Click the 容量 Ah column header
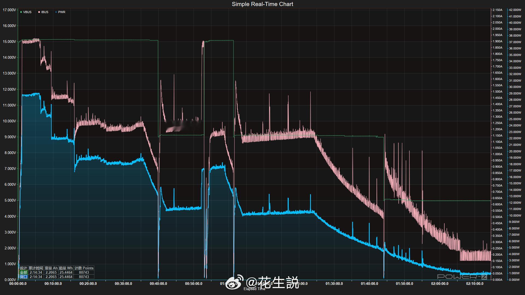This screenshot has height=295, width=525. 51,268
